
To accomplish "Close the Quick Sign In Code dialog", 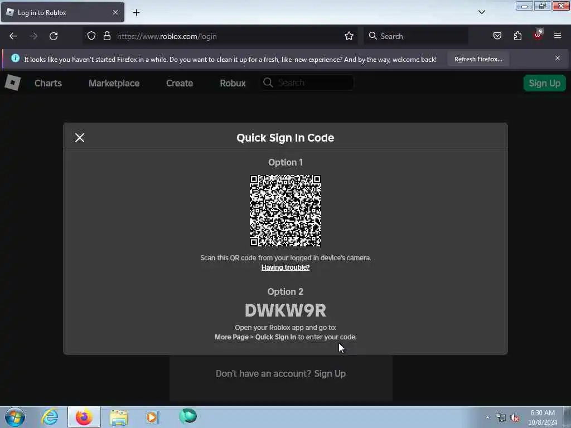I will tap(79, 138).
